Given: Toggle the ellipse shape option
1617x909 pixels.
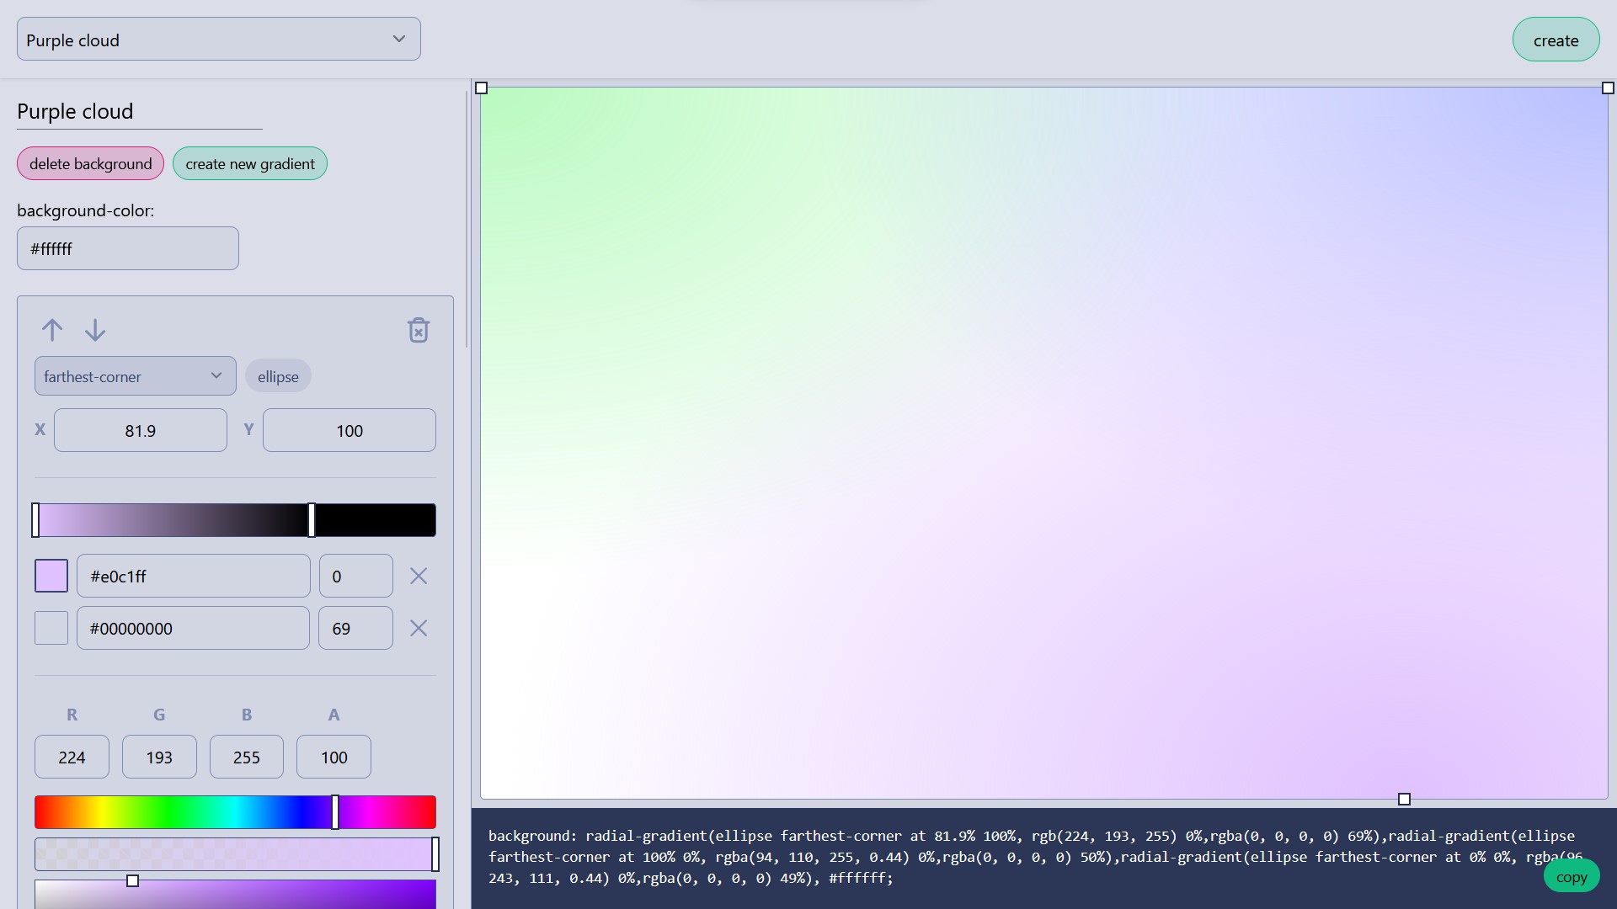Looking at the screenshot, I should [278, 375].
